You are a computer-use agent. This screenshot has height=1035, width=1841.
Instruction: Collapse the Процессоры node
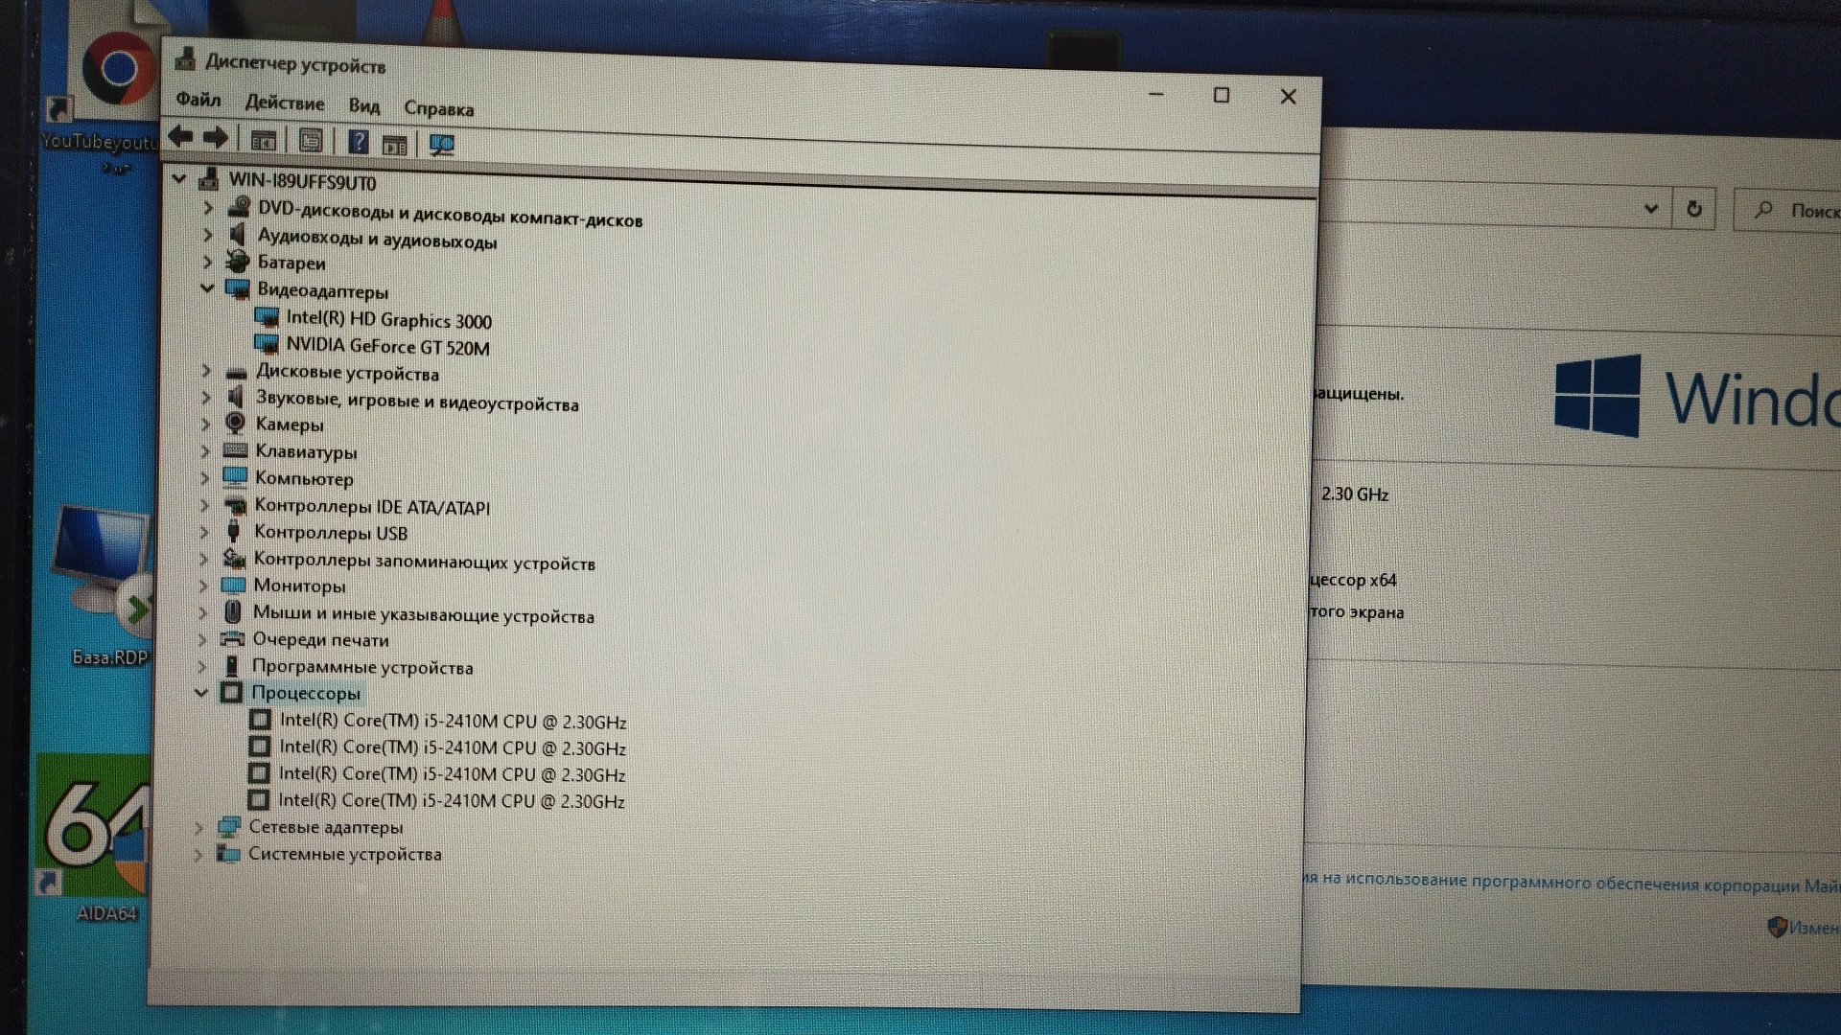point(201,691)
